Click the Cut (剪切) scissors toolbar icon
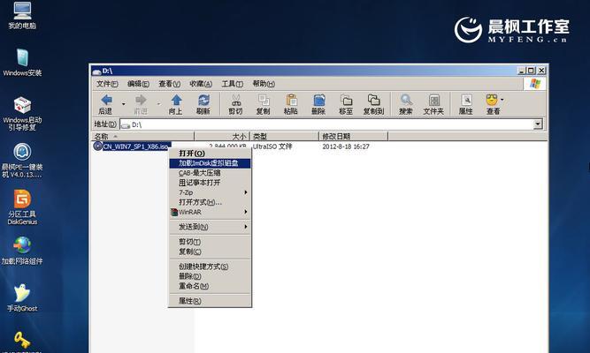590x353 pixels. [236, 100]
